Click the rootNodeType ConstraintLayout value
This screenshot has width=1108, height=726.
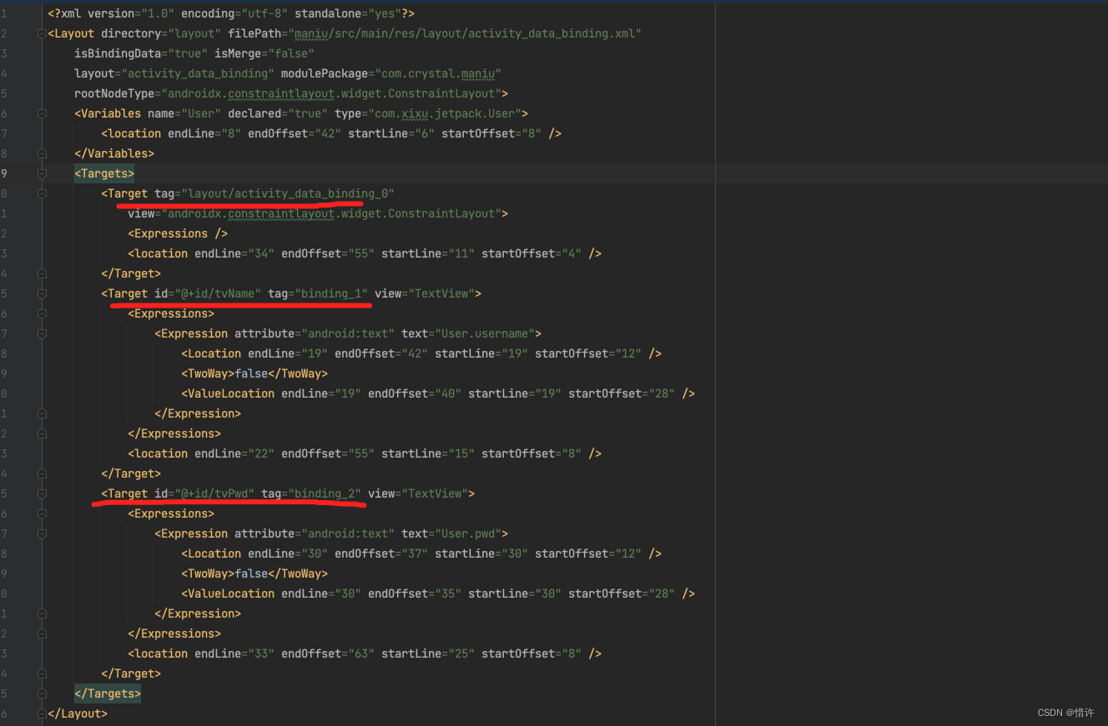click(331, 93)
